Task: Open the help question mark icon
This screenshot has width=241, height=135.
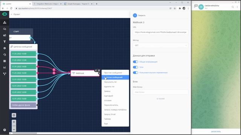Action: click(x=5, y=130)
